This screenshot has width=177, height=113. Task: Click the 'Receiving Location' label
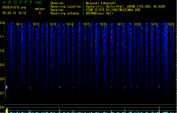coord(66,6)
